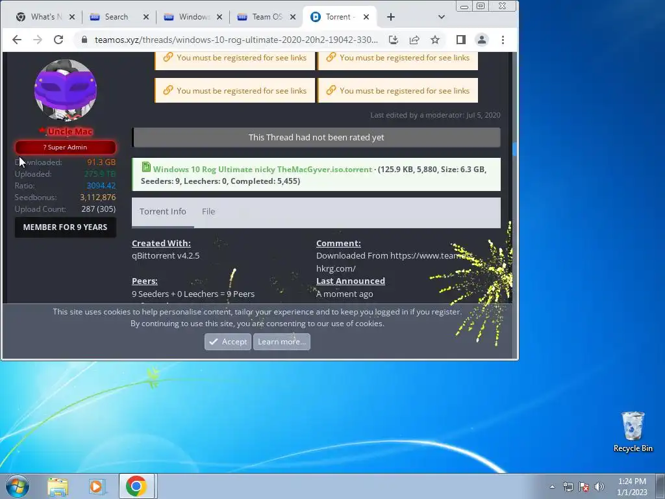
Task: Expand the tab search chevron
Action: tap(442, 17)
